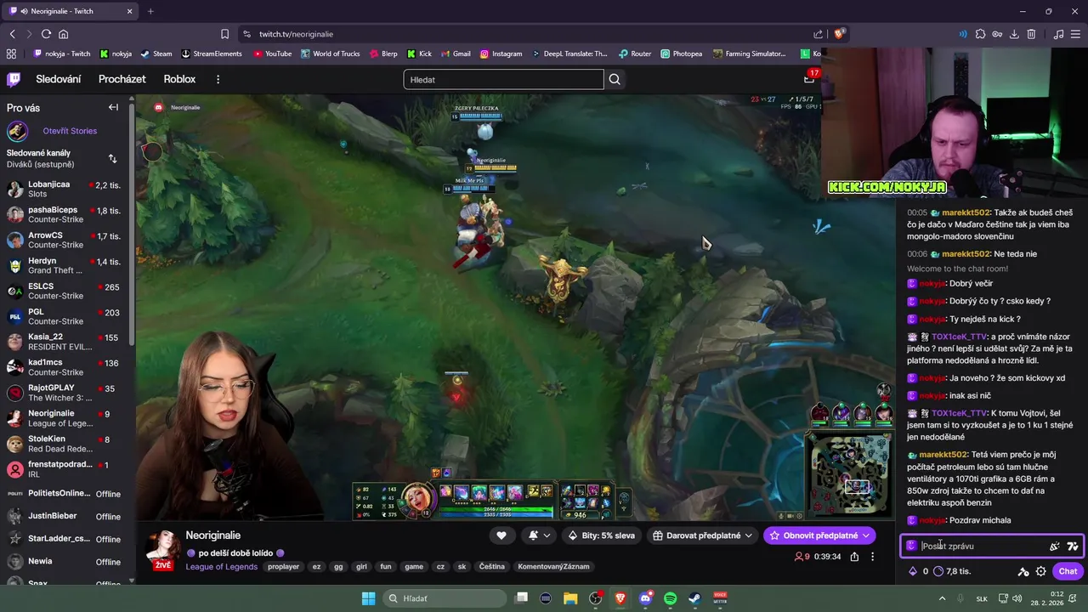Click the Otevřít Stories link

(70, 131)
